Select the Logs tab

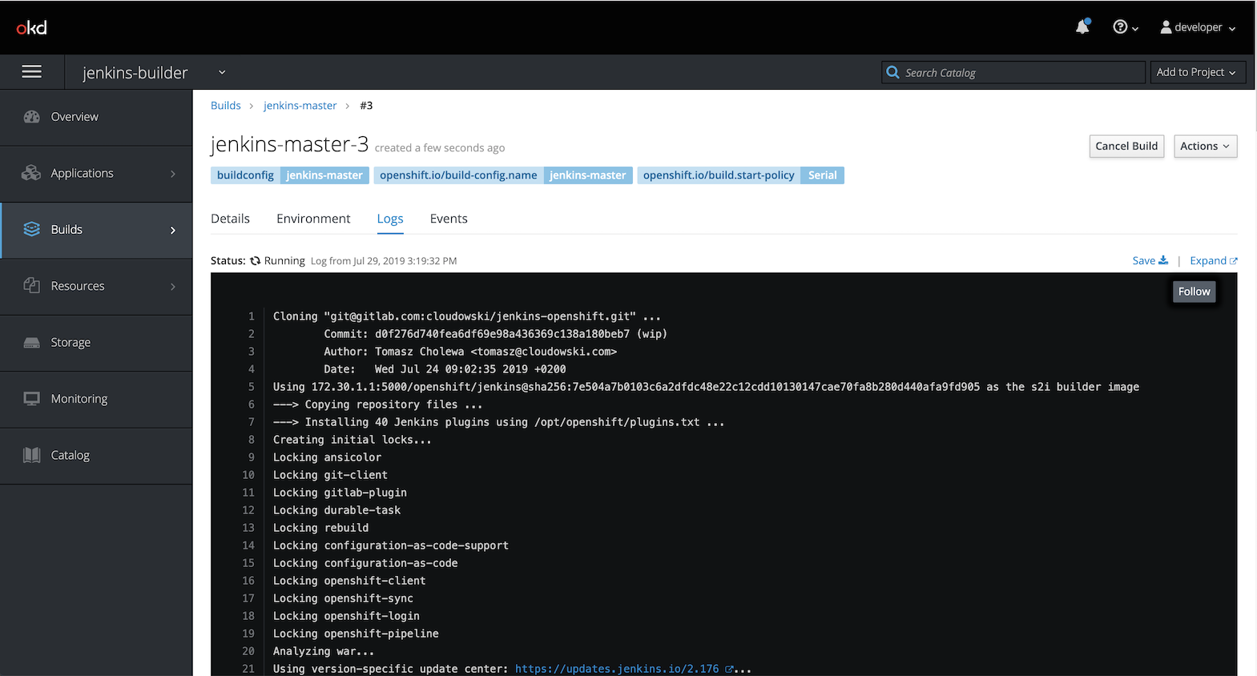click(x=390, y=219)
